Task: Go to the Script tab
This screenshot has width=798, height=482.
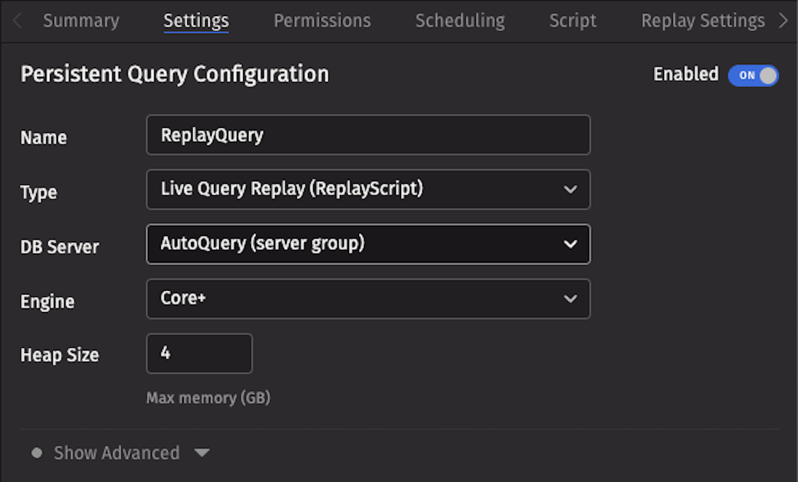Action: (x=572, y=21)
